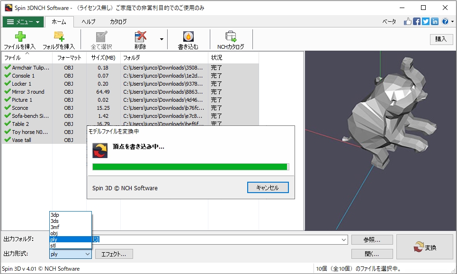Switch to the ヘルプ tab
Image resolution: width=457 pixels, height=274 pixels.
(88, 22)
